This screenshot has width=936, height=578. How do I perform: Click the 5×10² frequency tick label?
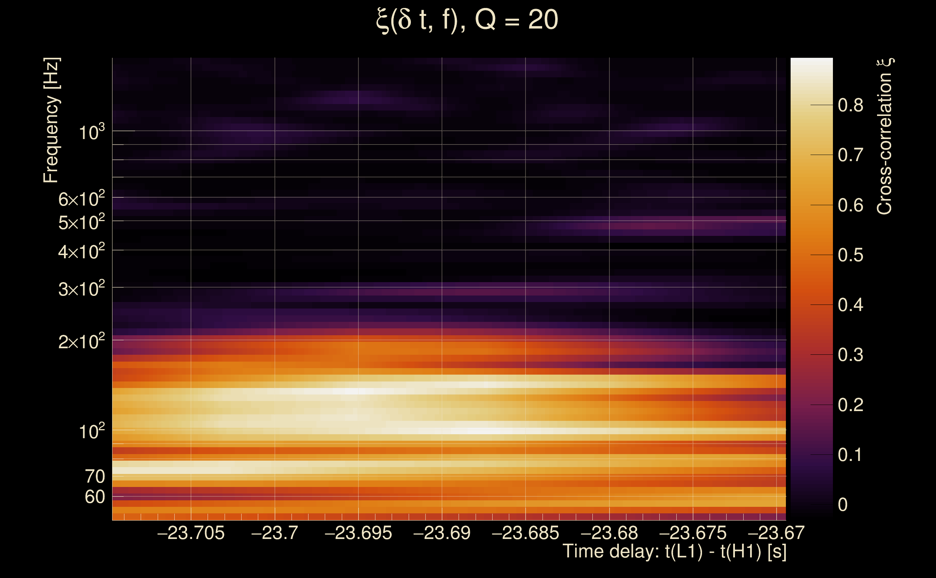[81, 222]
